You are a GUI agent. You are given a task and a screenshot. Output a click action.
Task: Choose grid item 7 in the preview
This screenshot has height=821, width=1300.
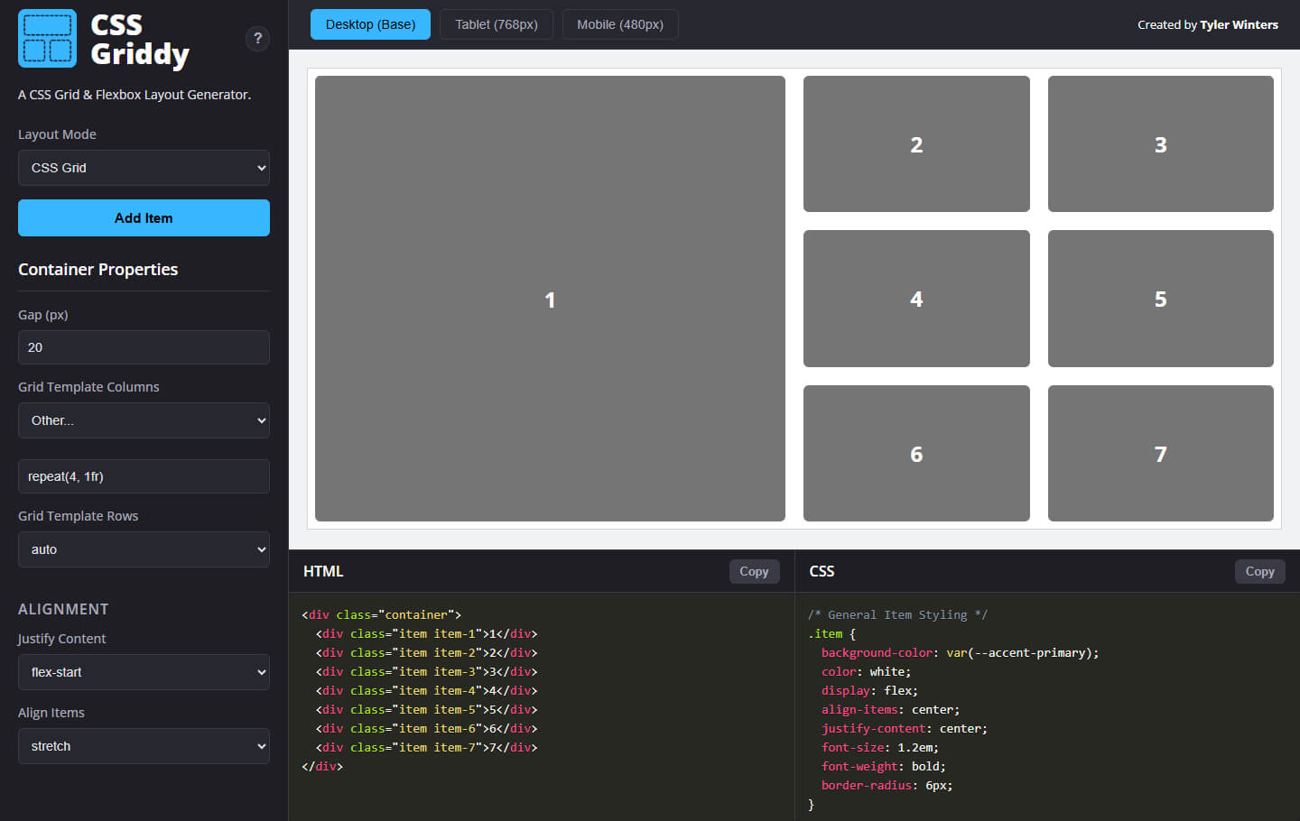(x=1160, y=454)
